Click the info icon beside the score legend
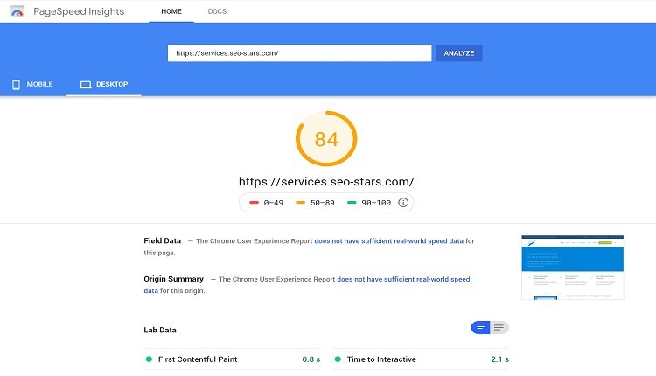The height and width of the screenshot is (376, 656). click(x=403, y=202)
